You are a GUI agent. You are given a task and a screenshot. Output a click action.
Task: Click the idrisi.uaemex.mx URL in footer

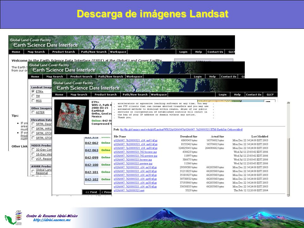[52, 220]
